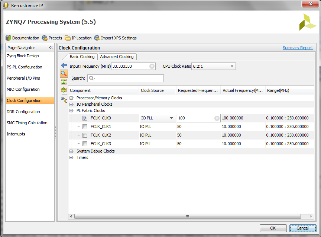321x237 pixels.
Task: Click the OK button
Action: [273, 228]
